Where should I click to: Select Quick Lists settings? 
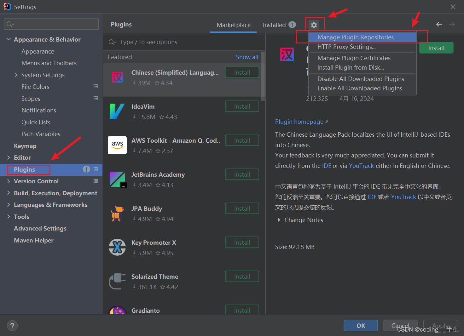(36, 122)
